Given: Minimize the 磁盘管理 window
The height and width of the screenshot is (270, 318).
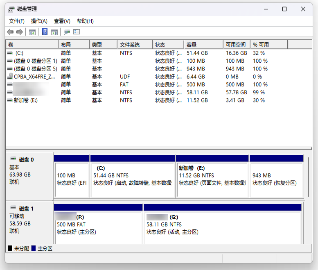Looking at the screenshot, I should tap(266, 9).
